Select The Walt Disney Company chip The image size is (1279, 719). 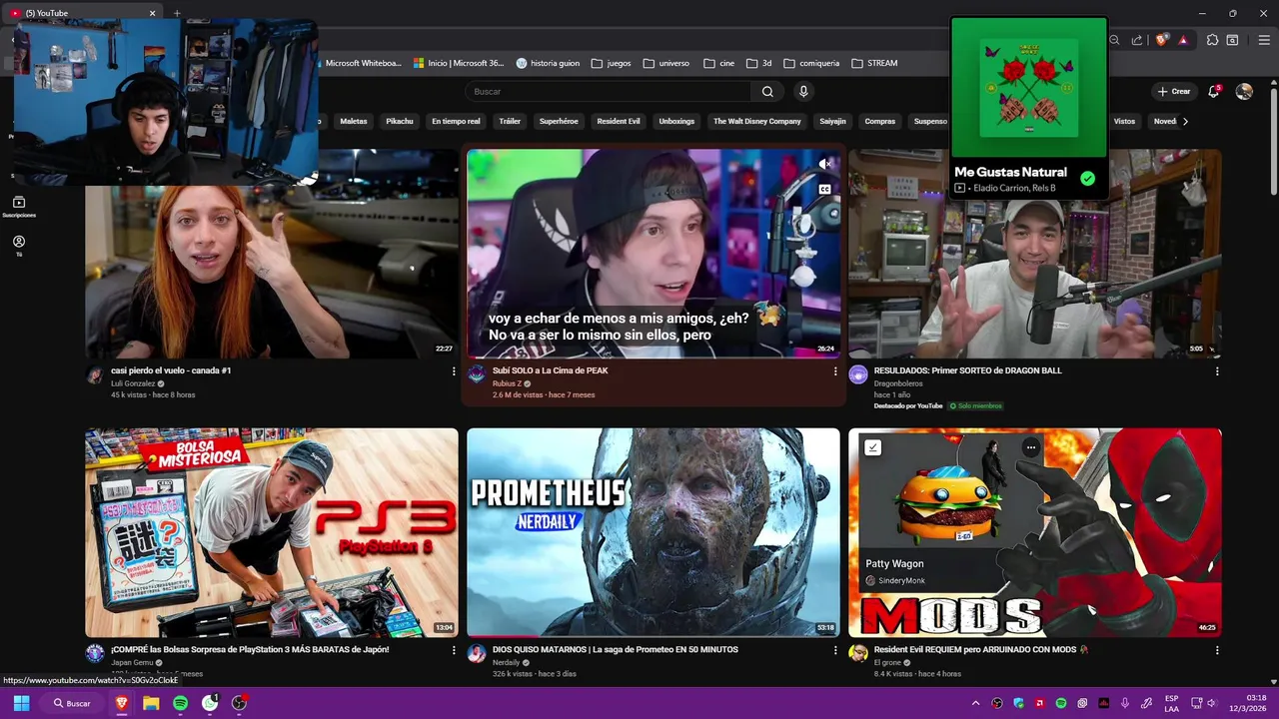point(757,121)
